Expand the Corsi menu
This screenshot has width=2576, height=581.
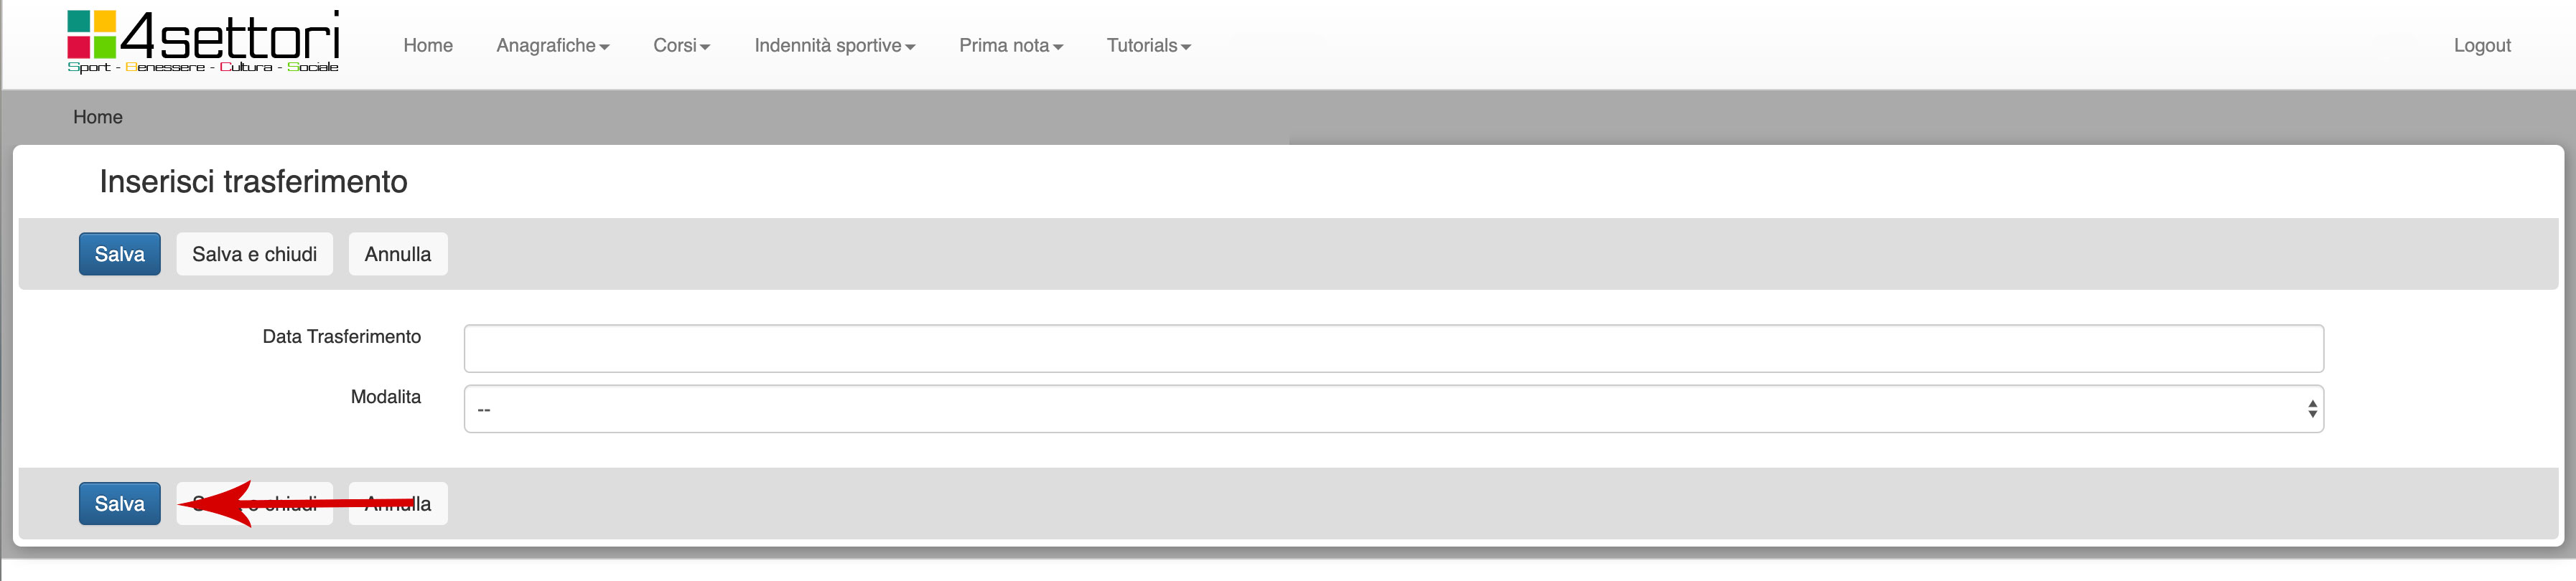pos(681,46)
